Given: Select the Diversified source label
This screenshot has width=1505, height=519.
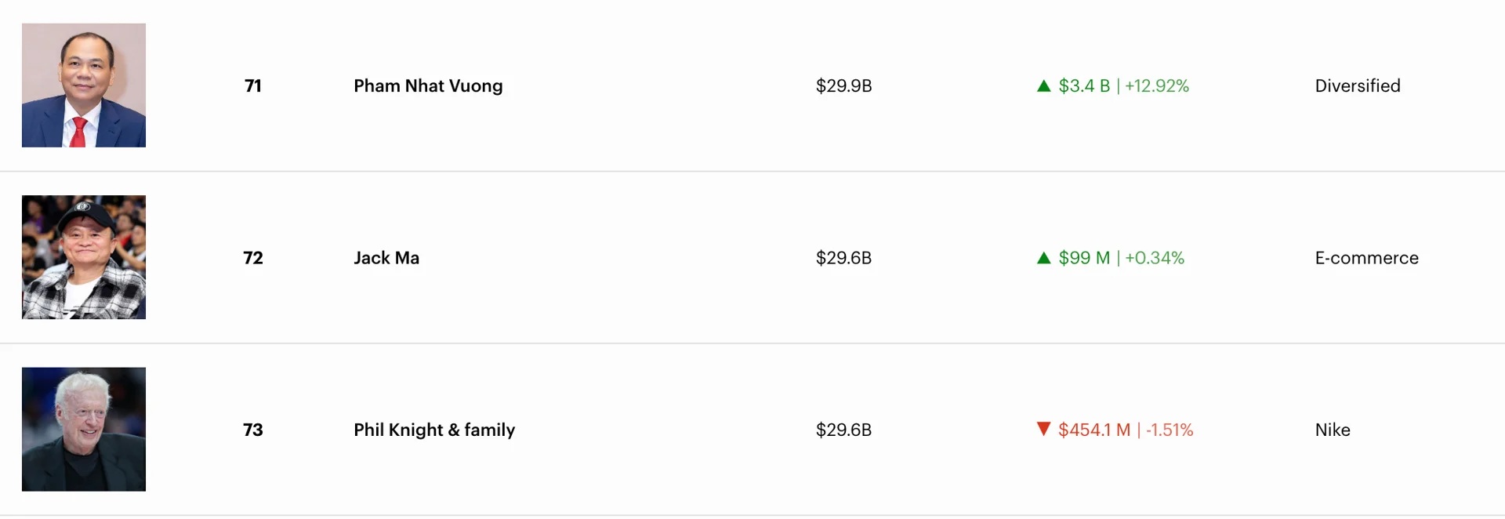Looking at the screenshot, I should (1358, 85).
